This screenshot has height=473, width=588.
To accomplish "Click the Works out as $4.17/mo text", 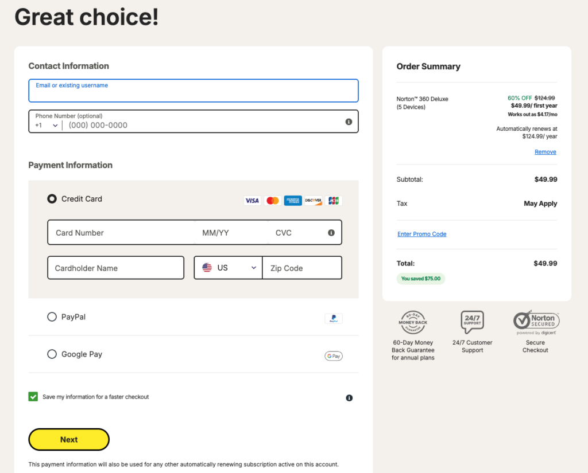I will tap(532, 114).
